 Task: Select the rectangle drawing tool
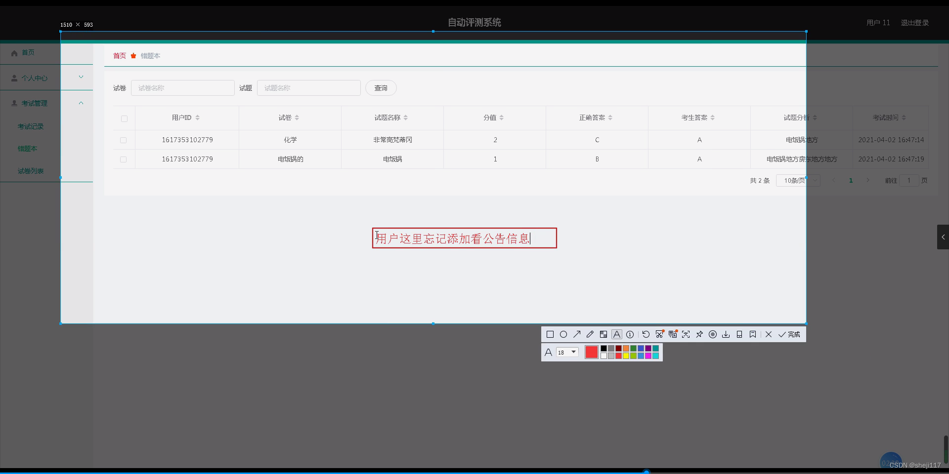pyautogui.click(x=550, y=334)
